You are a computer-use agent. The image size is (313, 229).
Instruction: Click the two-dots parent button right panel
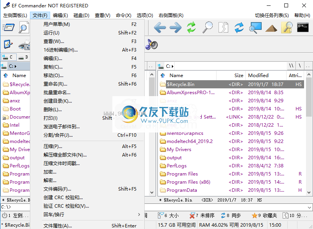click(308, 66)
